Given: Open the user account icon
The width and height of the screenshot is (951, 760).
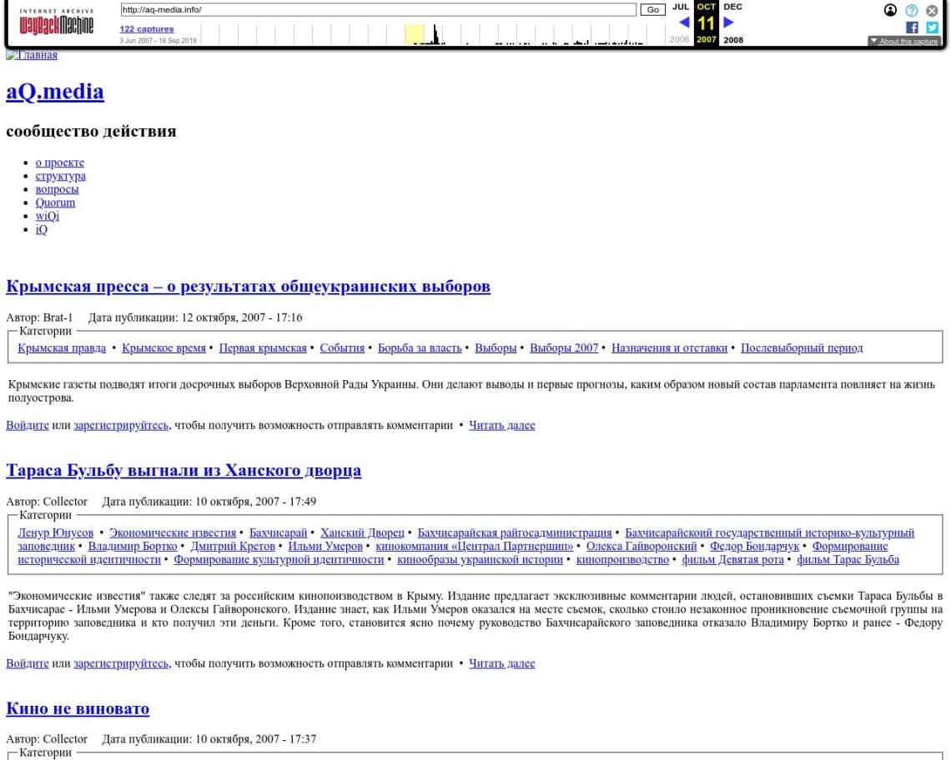Looking at the screenshot, I should point(890,10).
